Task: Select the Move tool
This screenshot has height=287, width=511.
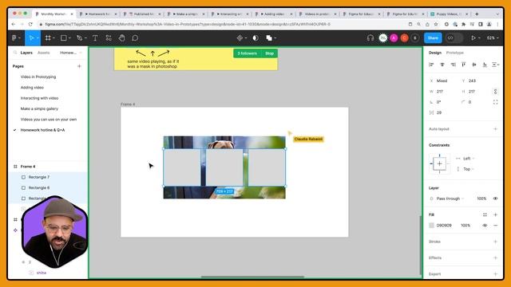Action: (x=31, y=38)
